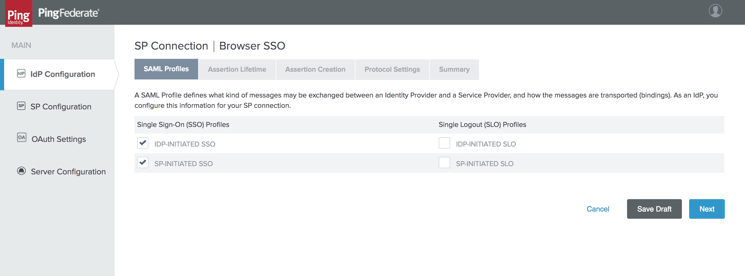
Task: Uncheck the SP-INITIATED SSO checkbox
Action: click(x=143, y=163)
